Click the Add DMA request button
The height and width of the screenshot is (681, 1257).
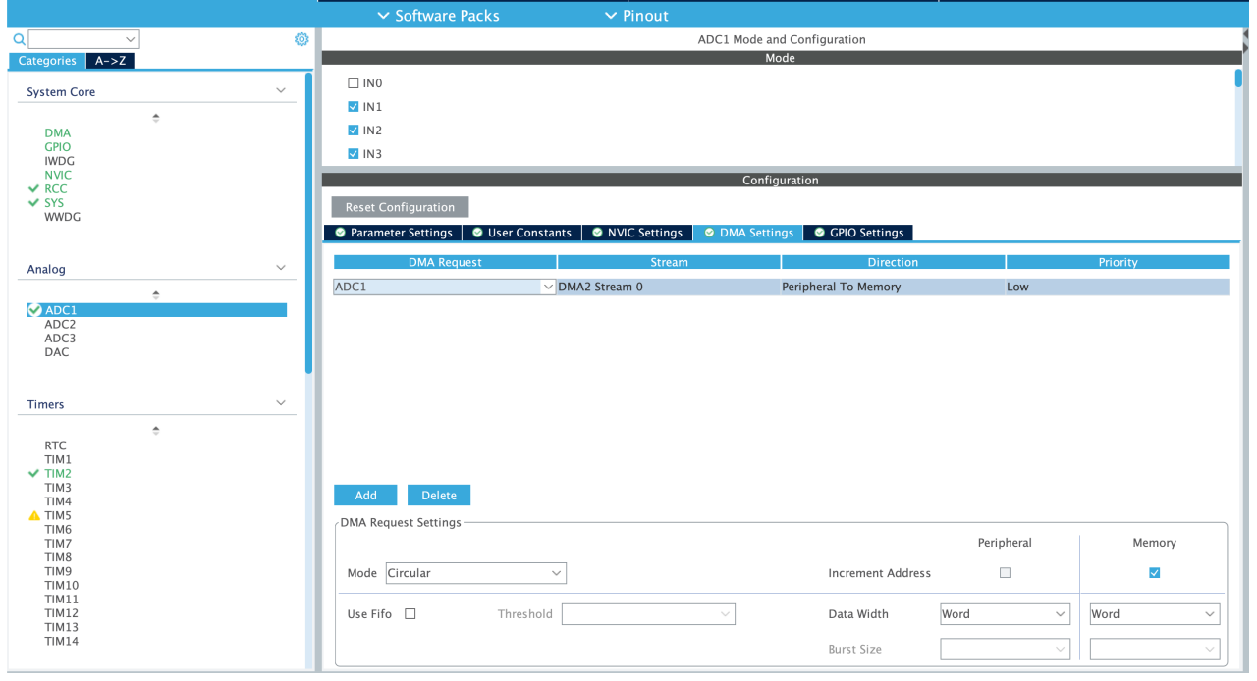tap(365, 496)
